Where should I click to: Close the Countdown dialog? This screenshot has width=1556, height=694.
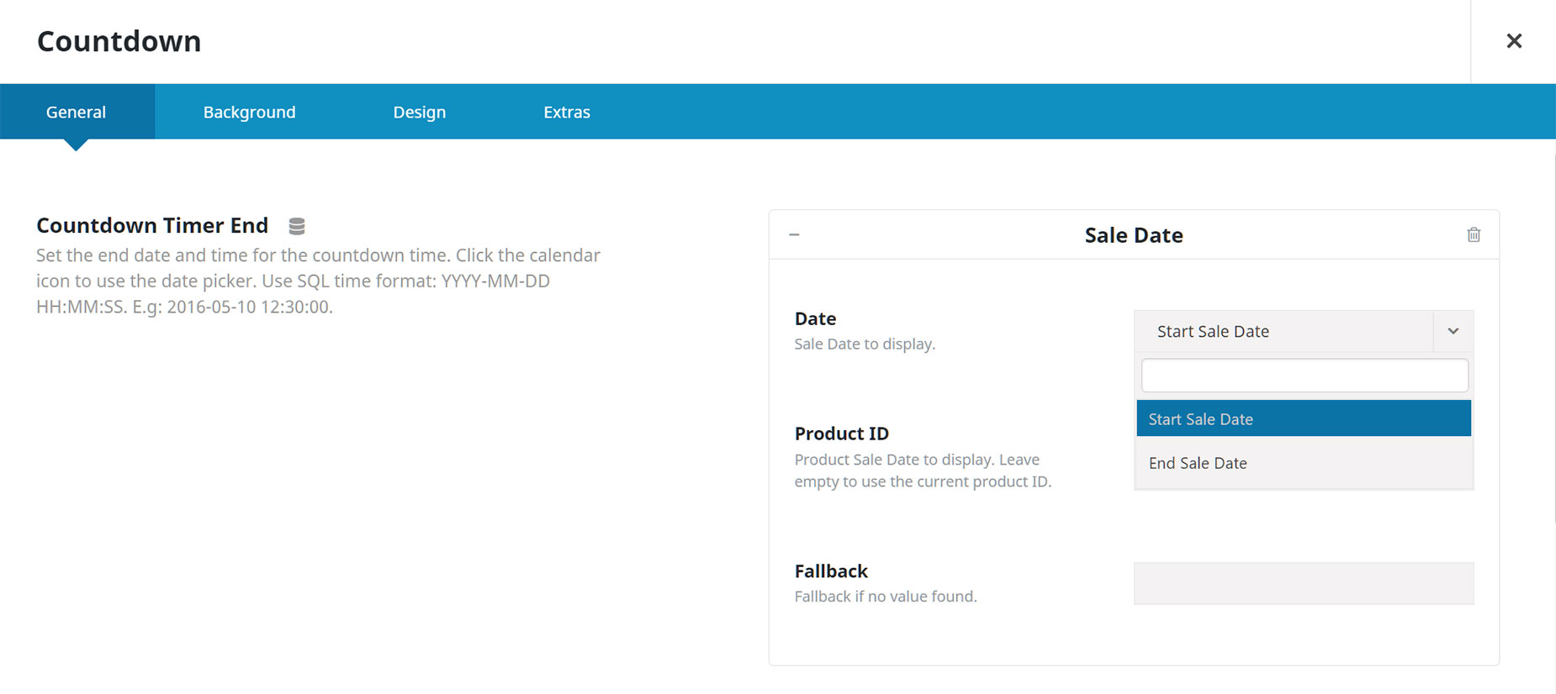(1514, 40)
